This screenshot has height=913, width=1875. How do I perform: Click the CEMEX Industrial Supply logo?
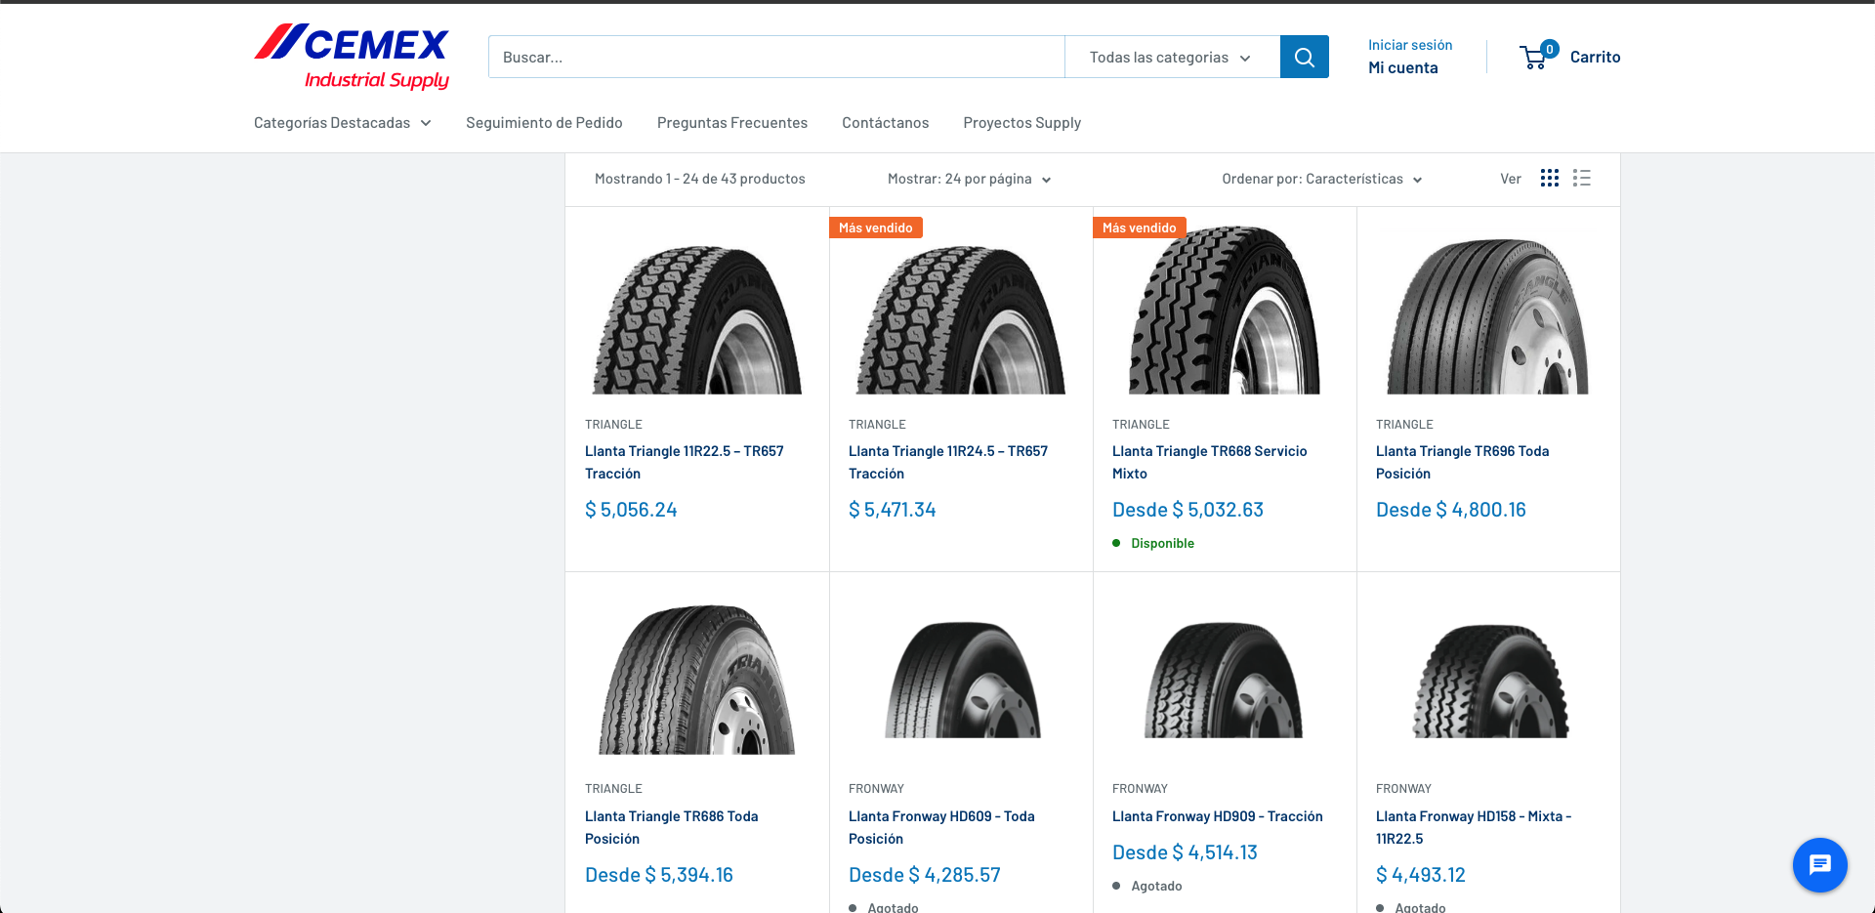coord(352,56)
